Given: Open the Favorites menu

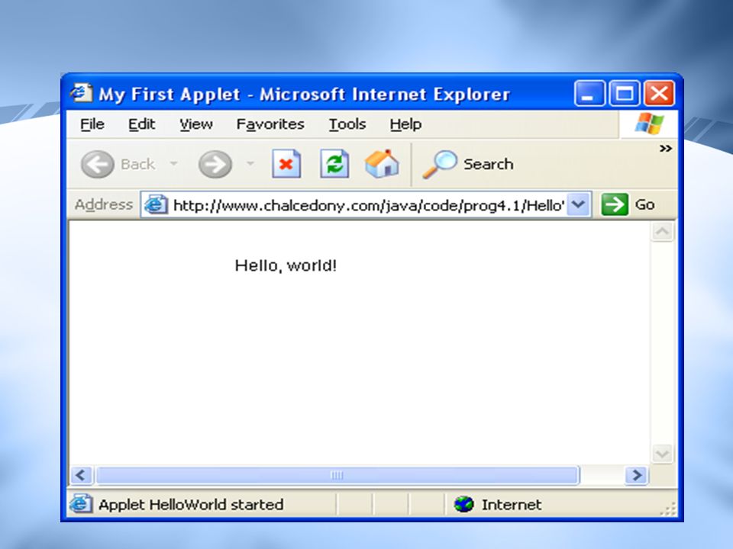Looking at the screenshot, I should tap(270, 124).
